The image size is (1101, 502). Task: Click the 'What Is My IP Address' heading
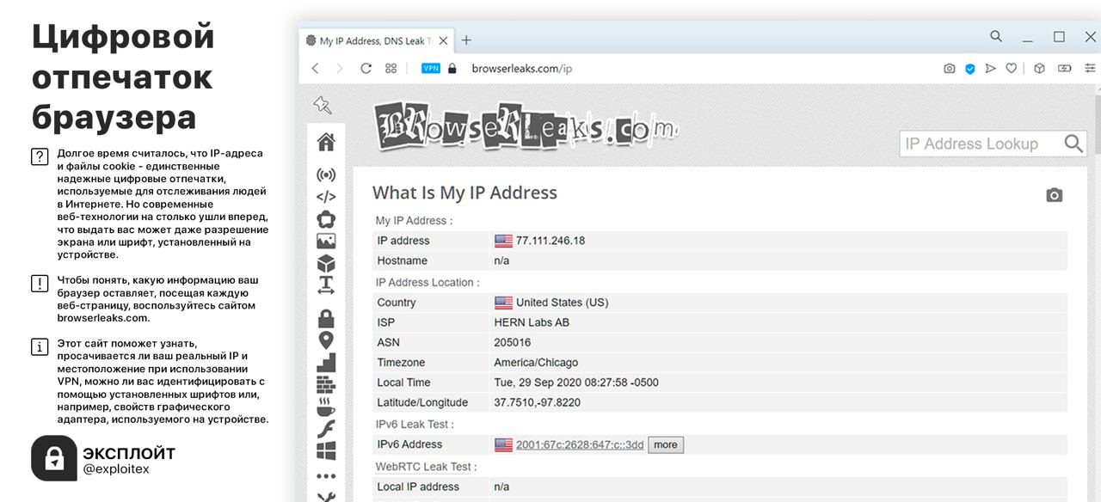click(464, 193)
